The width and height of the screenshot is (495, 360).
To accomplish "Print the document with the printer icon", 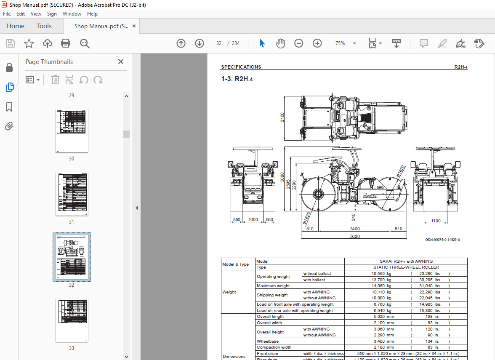I will [66, 43].
